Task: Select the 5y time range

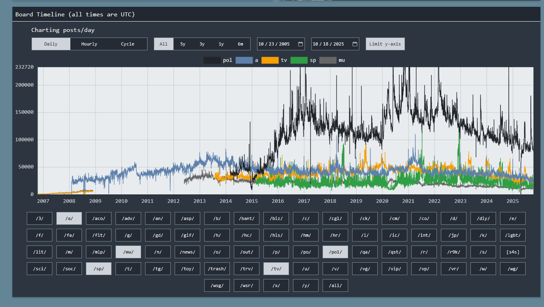Action: pyautogui.click(x=183, y=44)
